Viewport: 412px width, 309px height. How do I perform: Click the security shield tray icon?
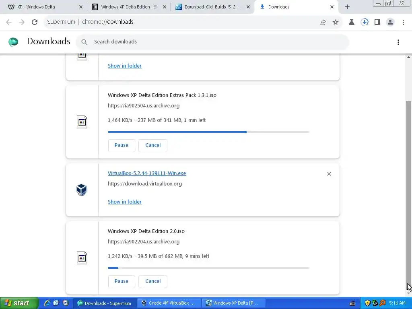[x=367, y=303]
